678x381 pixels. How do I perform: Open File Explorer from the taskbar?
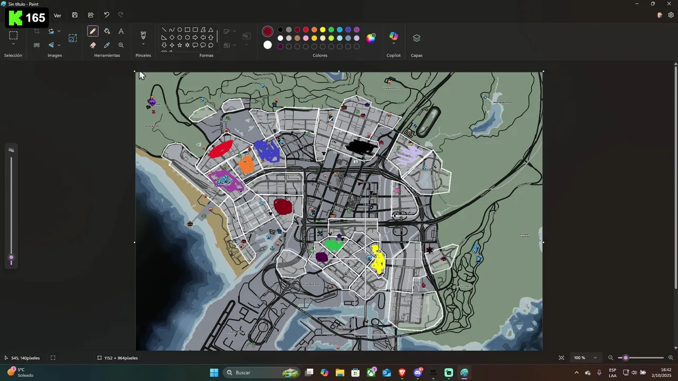coord(340,373)
